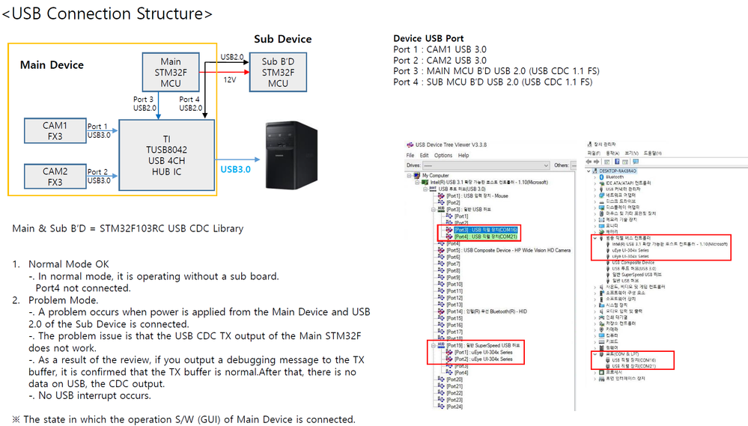Select the SuperSpeed USB hub in Device Manager
This screenshot has height=426, width=748.
click(637, 275)
